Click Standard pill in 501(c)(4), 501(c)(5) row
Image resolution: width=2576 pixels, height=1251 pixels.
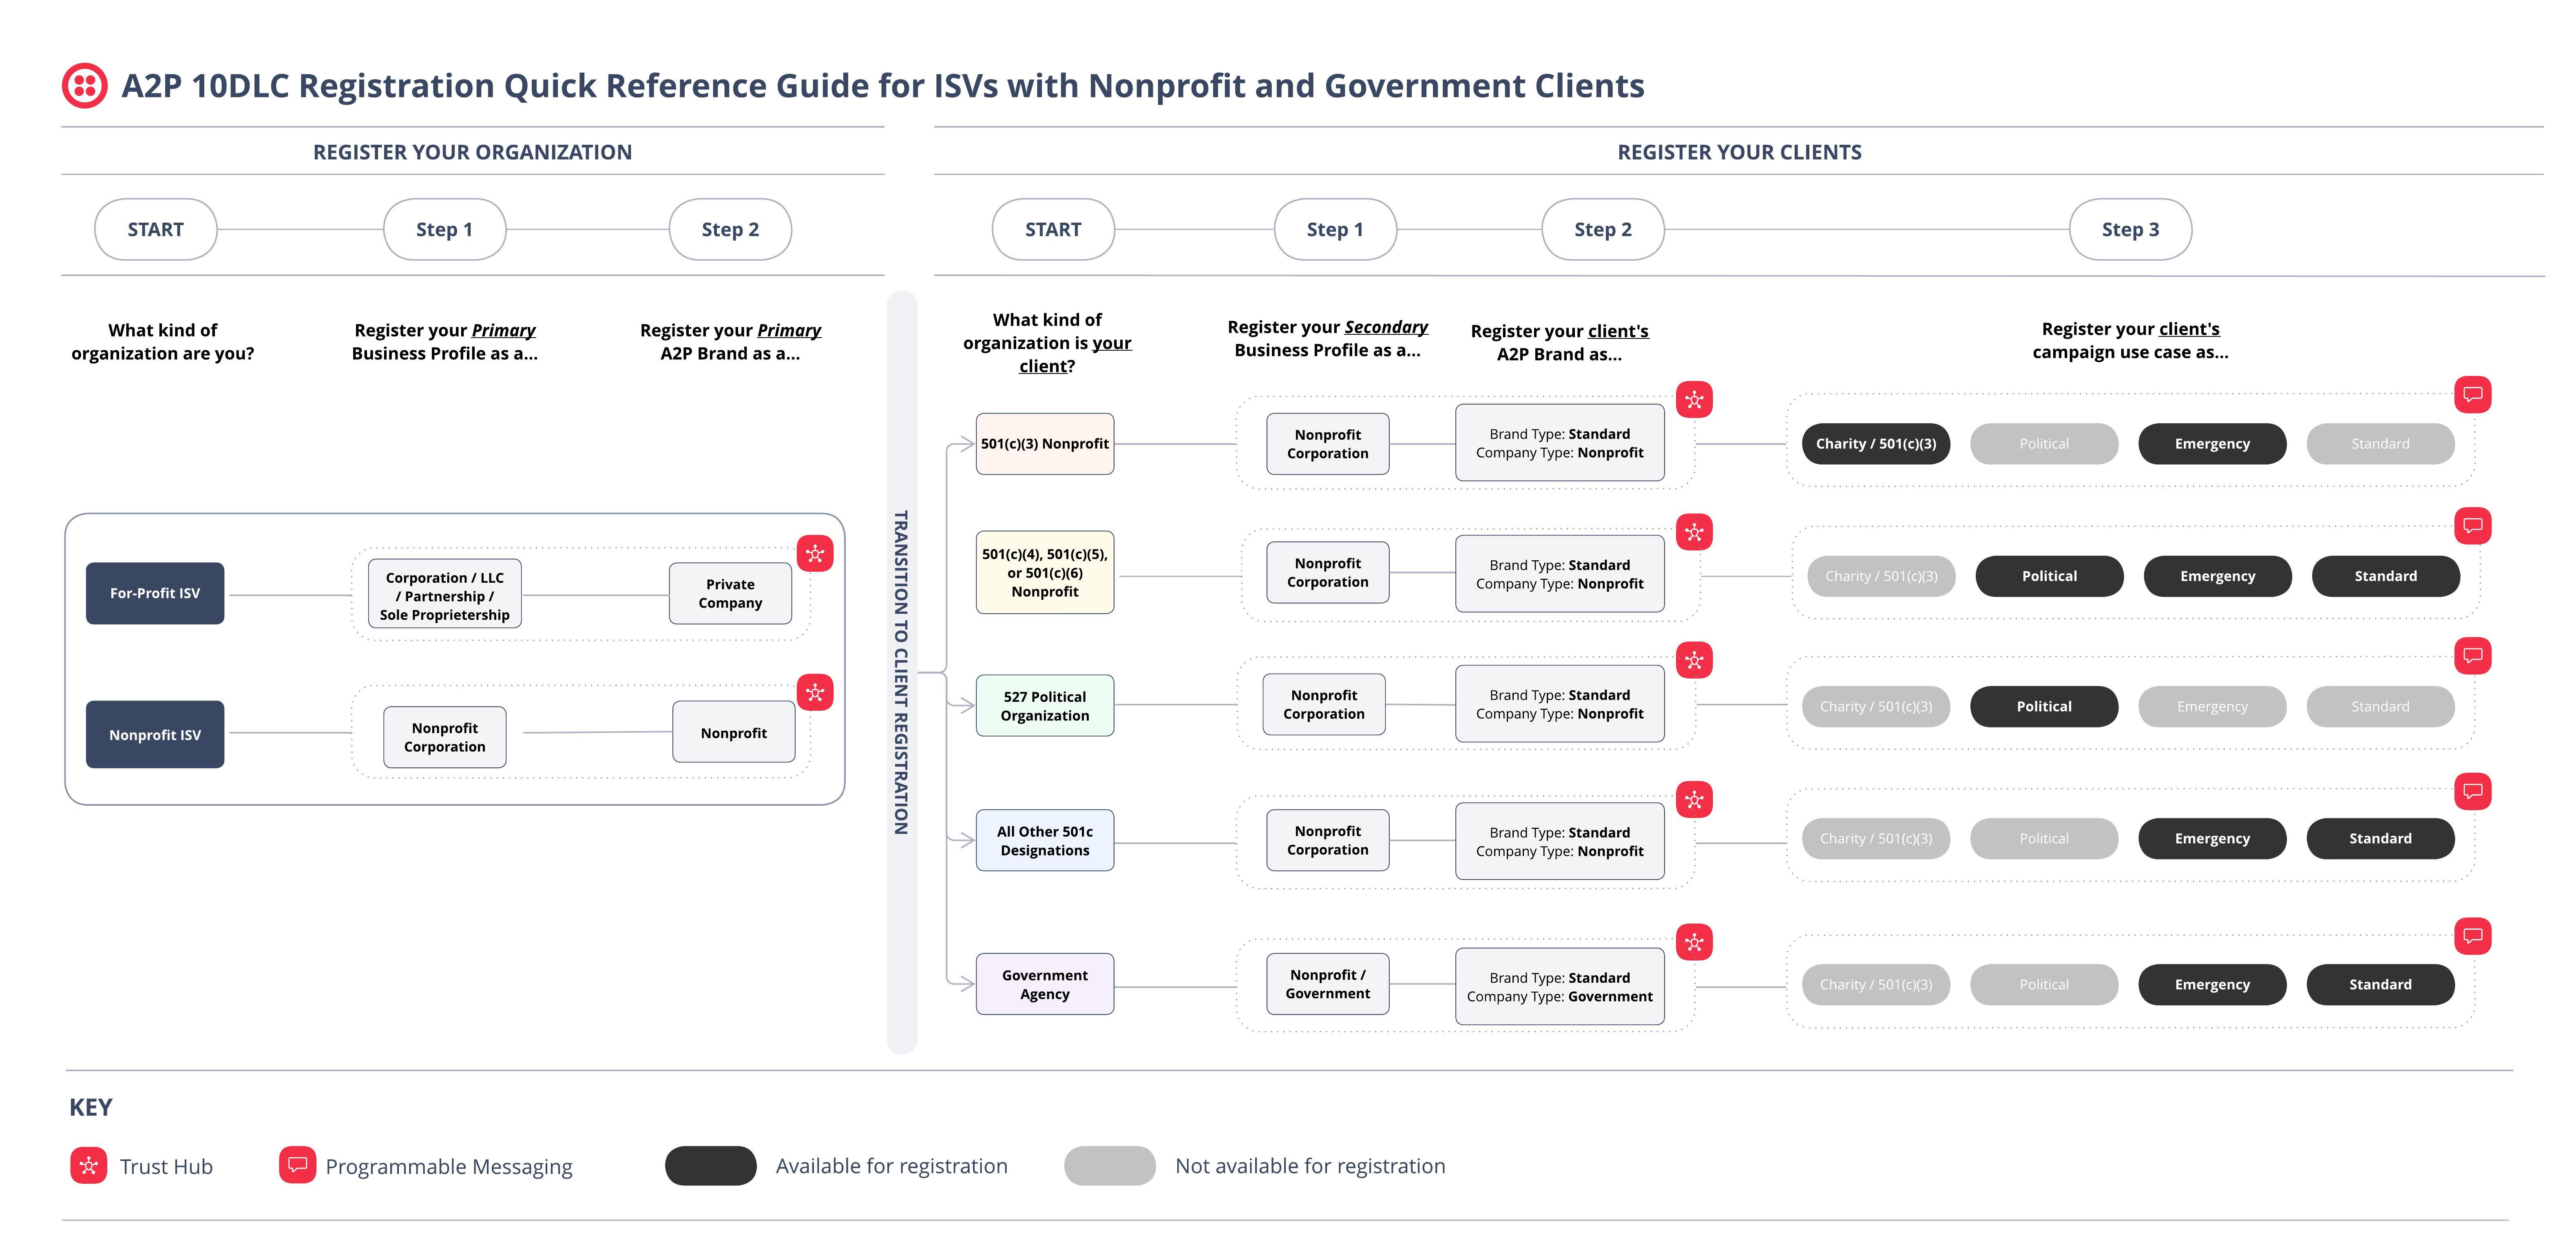pos(2385,576)
